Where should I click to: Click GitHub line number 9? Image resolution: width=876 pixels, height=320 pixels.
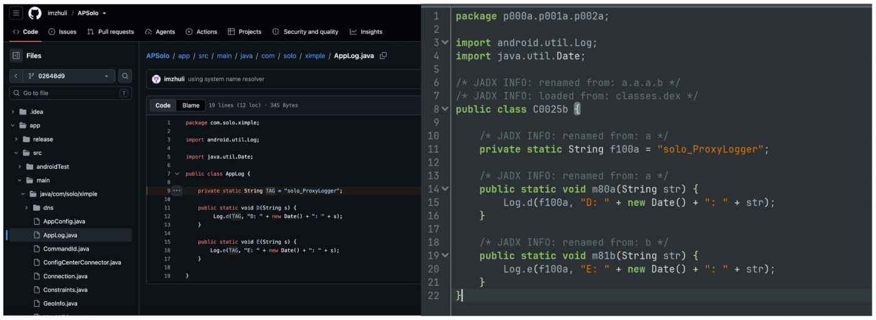(x=168, y=191)
